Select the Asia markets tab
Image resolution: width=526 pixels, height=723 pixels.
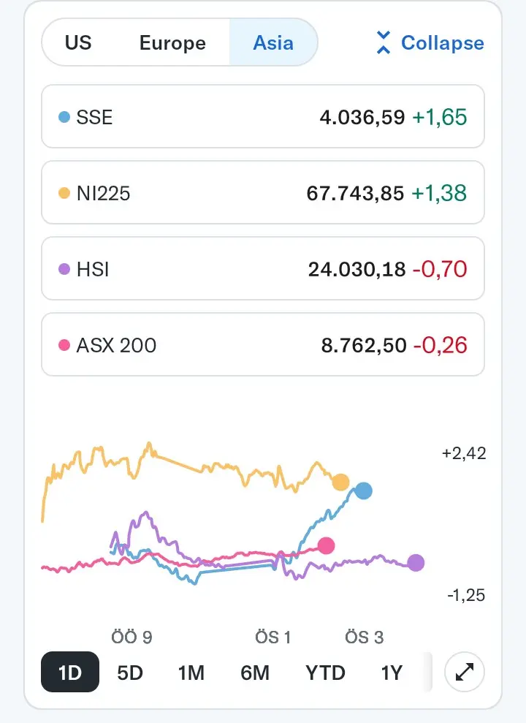(x=273, y=42)
